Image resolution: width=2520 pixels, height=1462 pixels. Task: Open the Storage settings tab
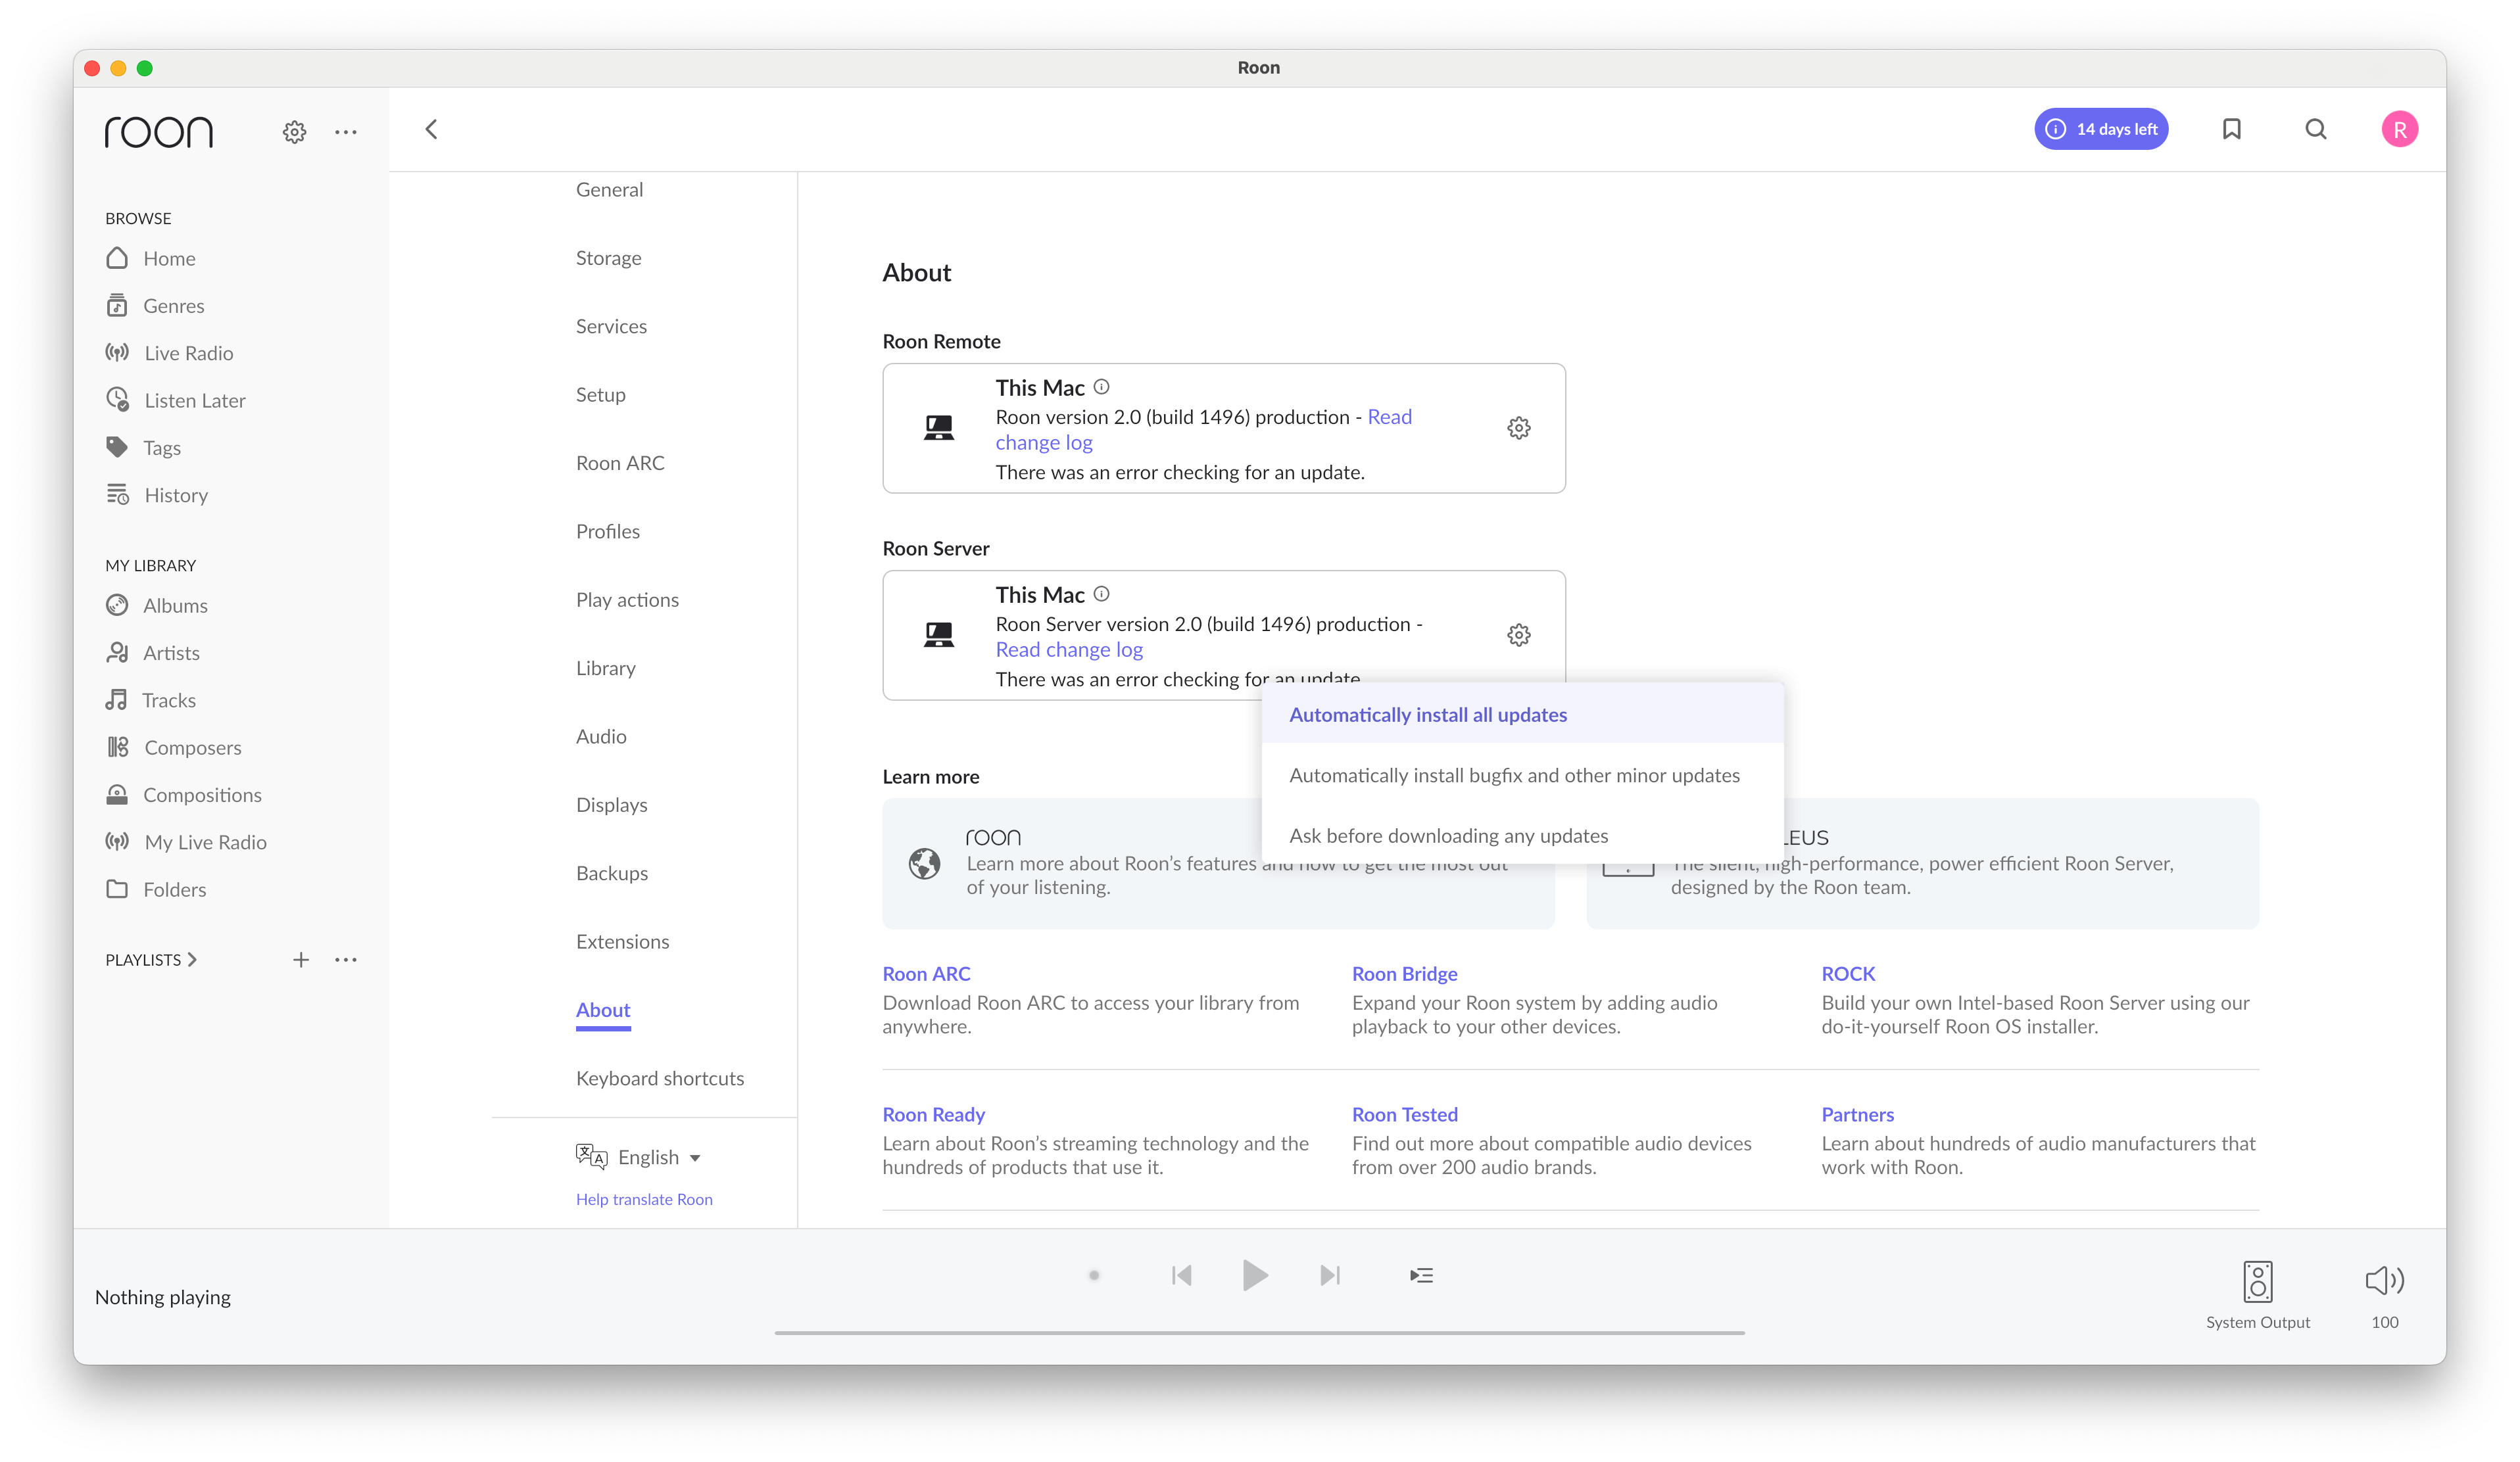pos(608,258)
